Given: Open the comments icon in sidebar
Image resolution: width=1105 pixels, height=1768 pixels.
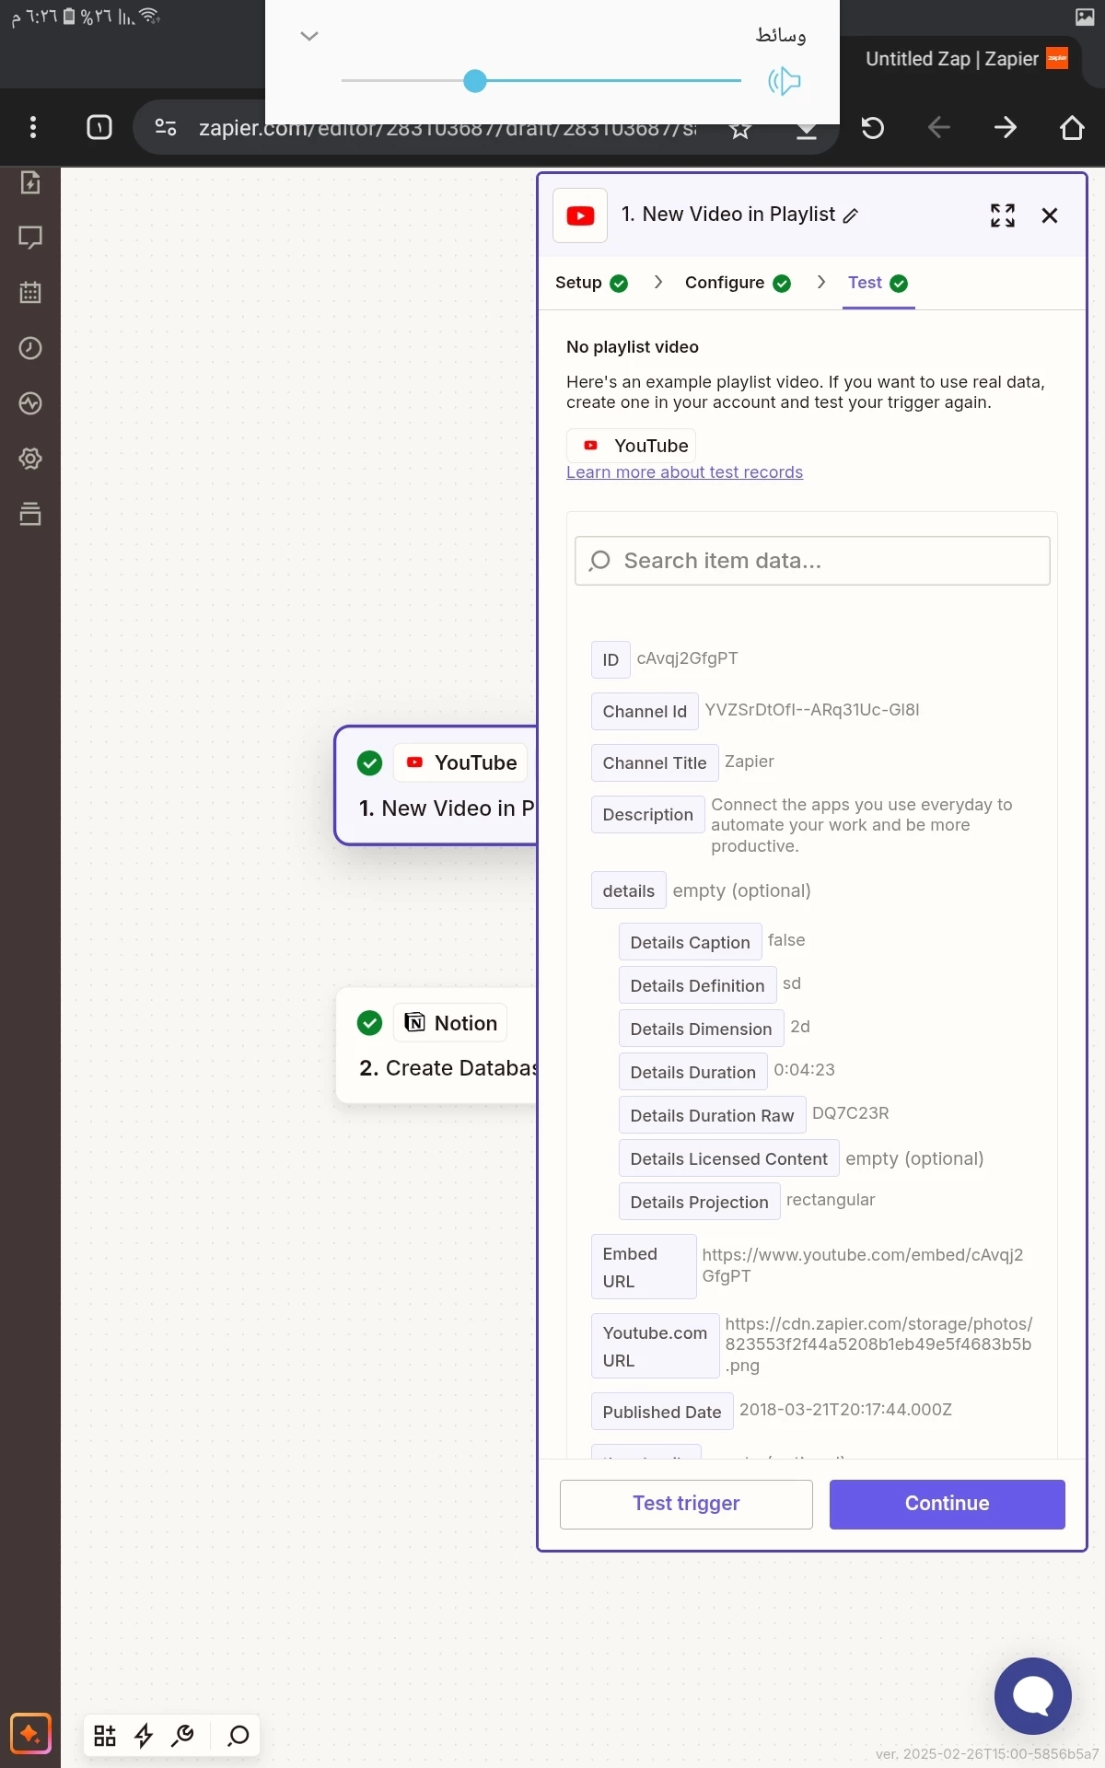Looking at the screenshot, I should point(30,238).
